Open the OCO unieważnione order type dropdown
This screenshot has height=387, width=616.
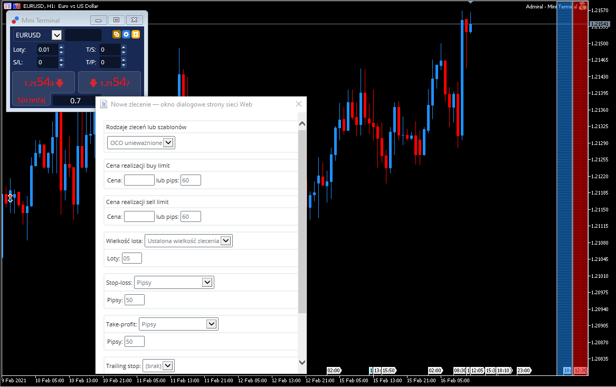168,142
